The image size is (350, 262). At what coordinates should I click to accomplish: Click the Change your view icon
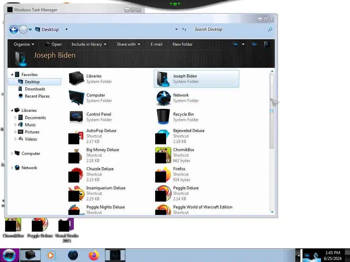[235, 44]
